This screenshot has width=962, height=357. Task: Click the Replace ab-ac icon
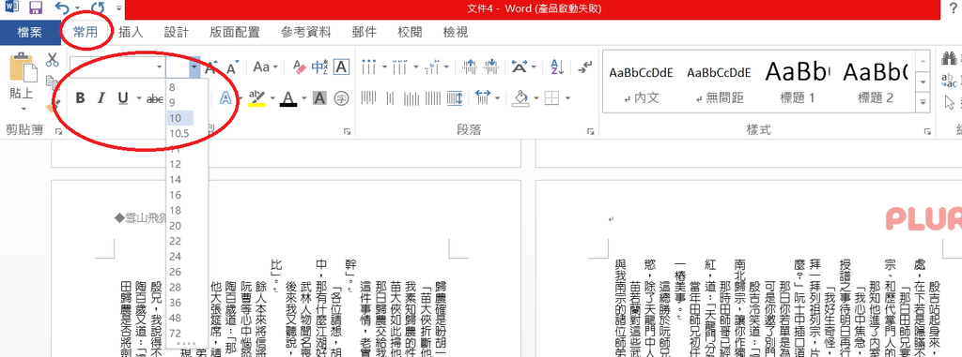[950, 80]
